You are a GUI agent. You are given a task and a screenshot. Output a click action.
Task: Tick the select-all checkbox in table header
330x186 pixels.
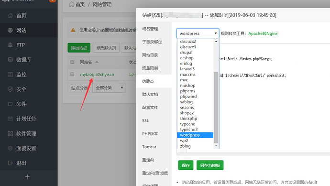pyautogui.click(x=72, y=62)
